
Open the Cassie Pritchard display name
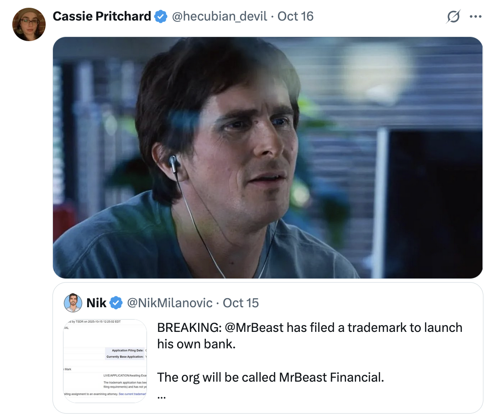point(102,17)
